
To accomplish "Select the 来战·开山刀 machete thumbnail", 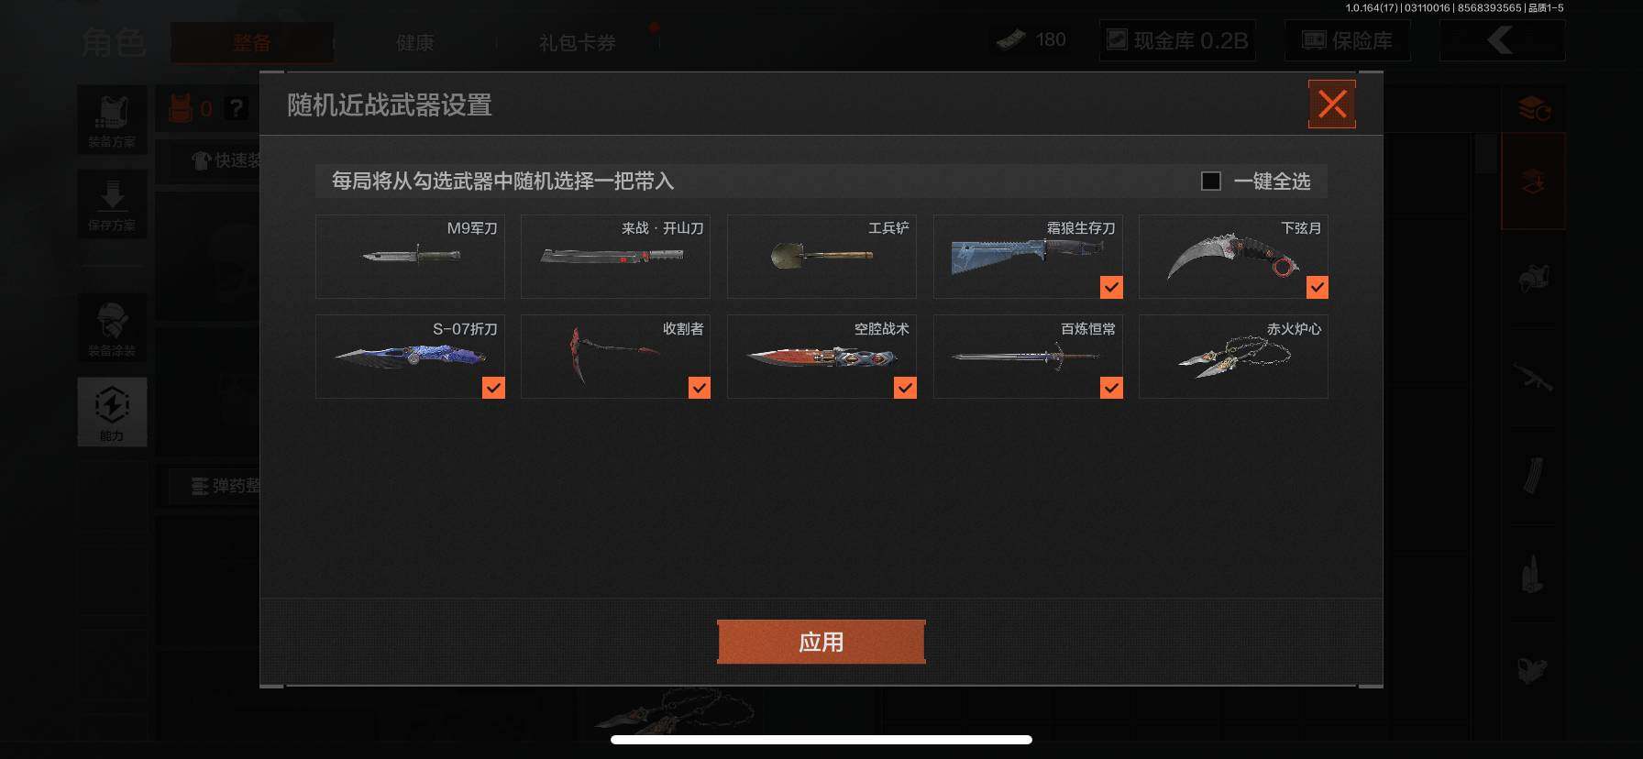I will tap(615, 257).
